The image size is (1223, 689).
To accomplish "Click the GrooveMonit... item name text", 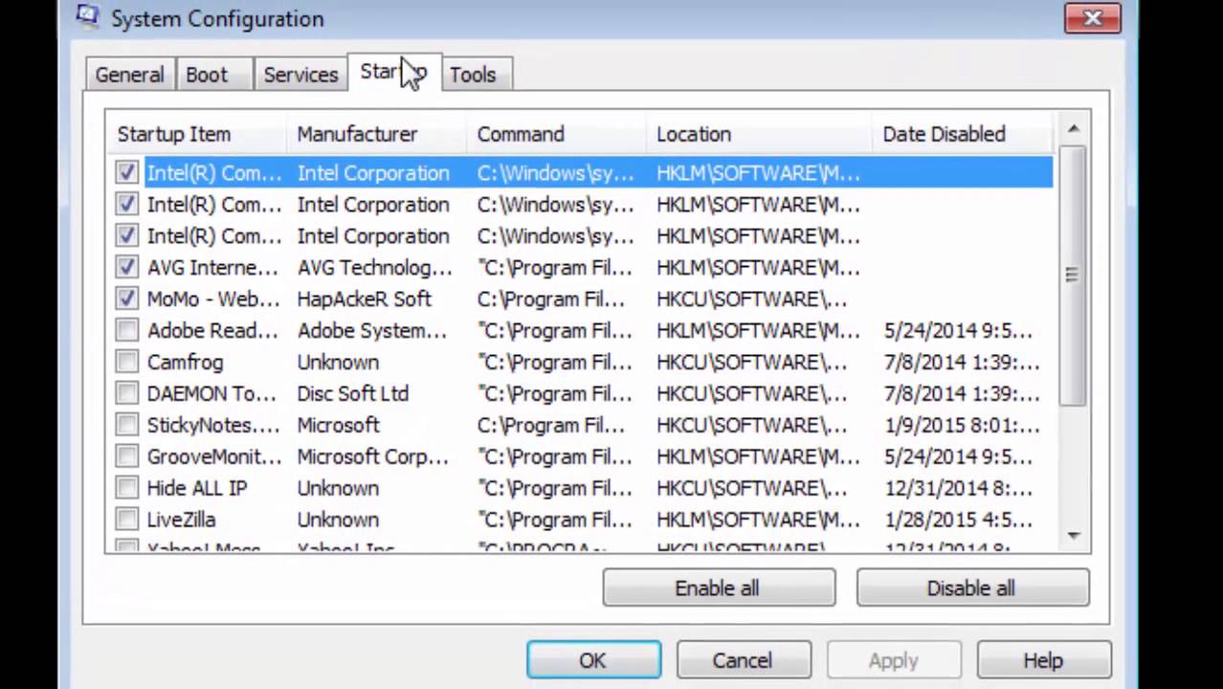I will click(214, 456).
